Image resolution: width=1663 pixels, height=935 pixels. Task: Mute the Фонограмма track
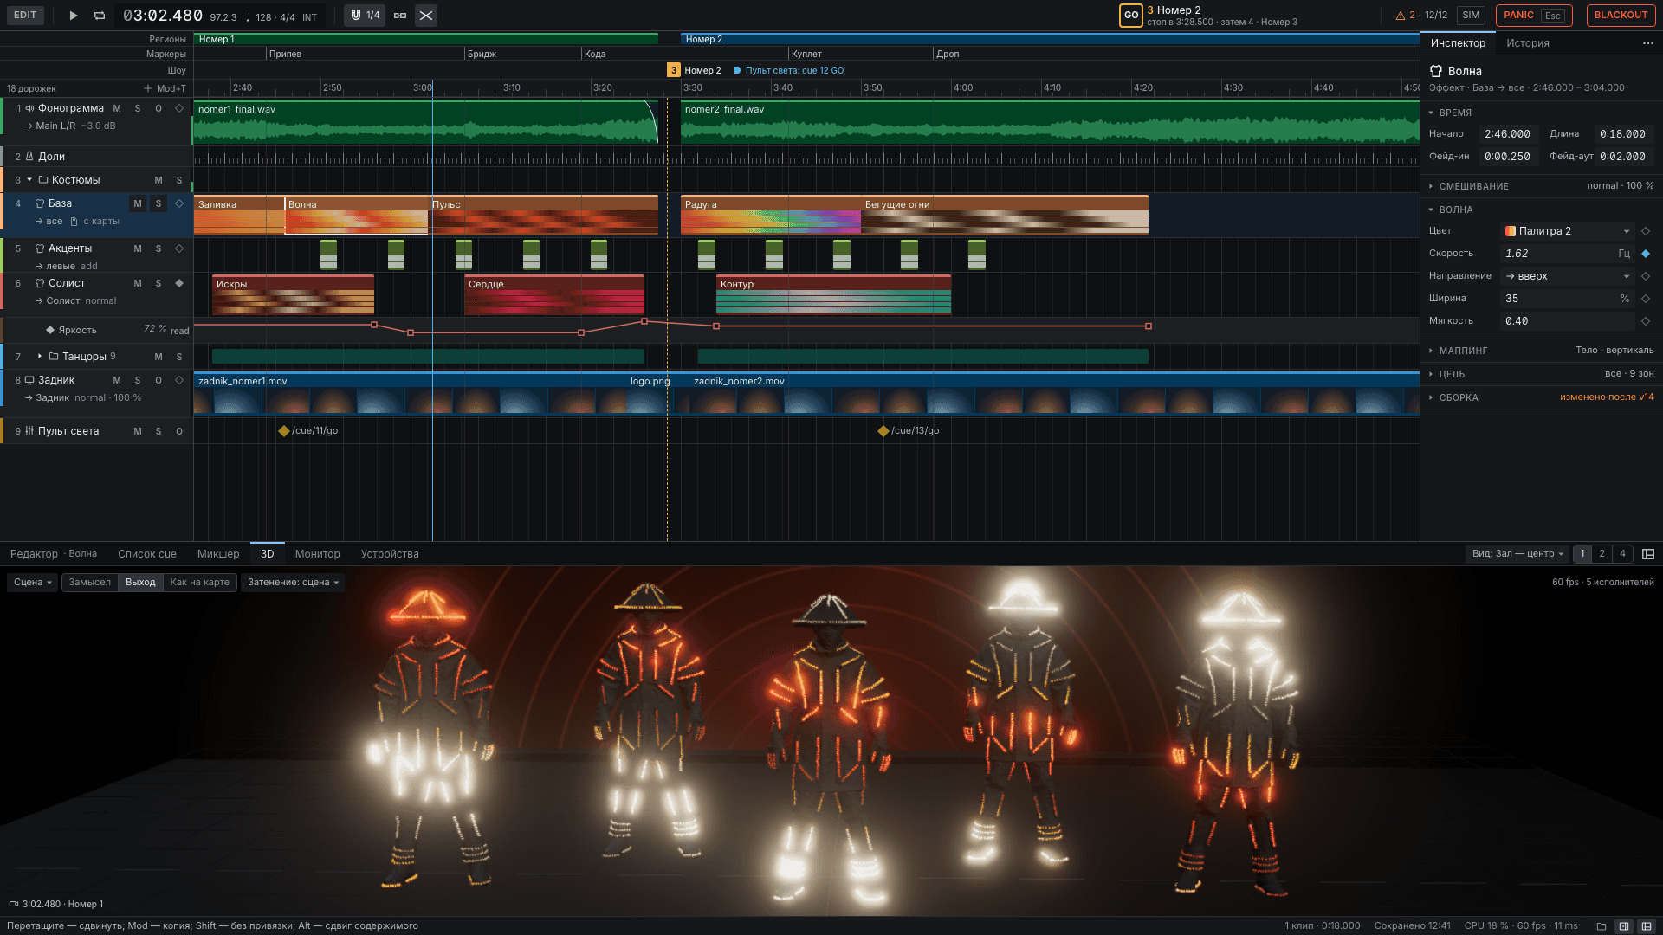coord(117,108)
